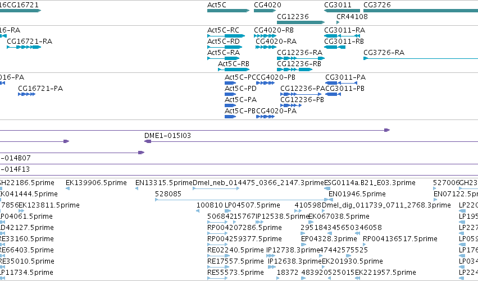Click the CG12236-PA protein feature
The image size is (478, 281).
pyautogui.click(x=301, y=94)
